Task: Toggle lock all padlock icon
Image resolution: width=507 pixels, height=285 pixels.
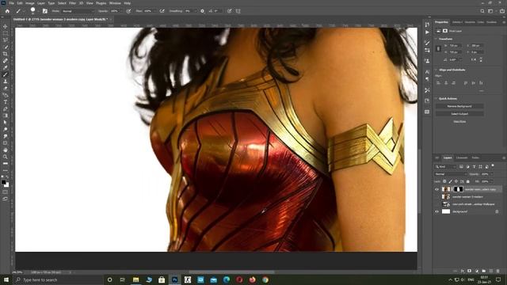Action: (x=468, y=181)
